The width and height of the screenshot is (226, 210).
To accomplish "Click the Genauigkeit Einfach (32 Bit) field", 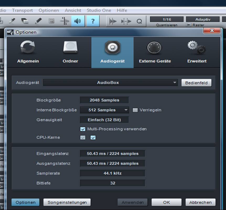I will (104, 120).
